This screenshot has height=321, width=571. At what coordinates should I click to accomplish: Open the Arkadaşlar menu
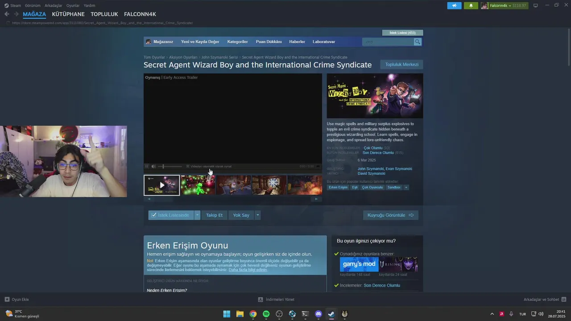54,5
